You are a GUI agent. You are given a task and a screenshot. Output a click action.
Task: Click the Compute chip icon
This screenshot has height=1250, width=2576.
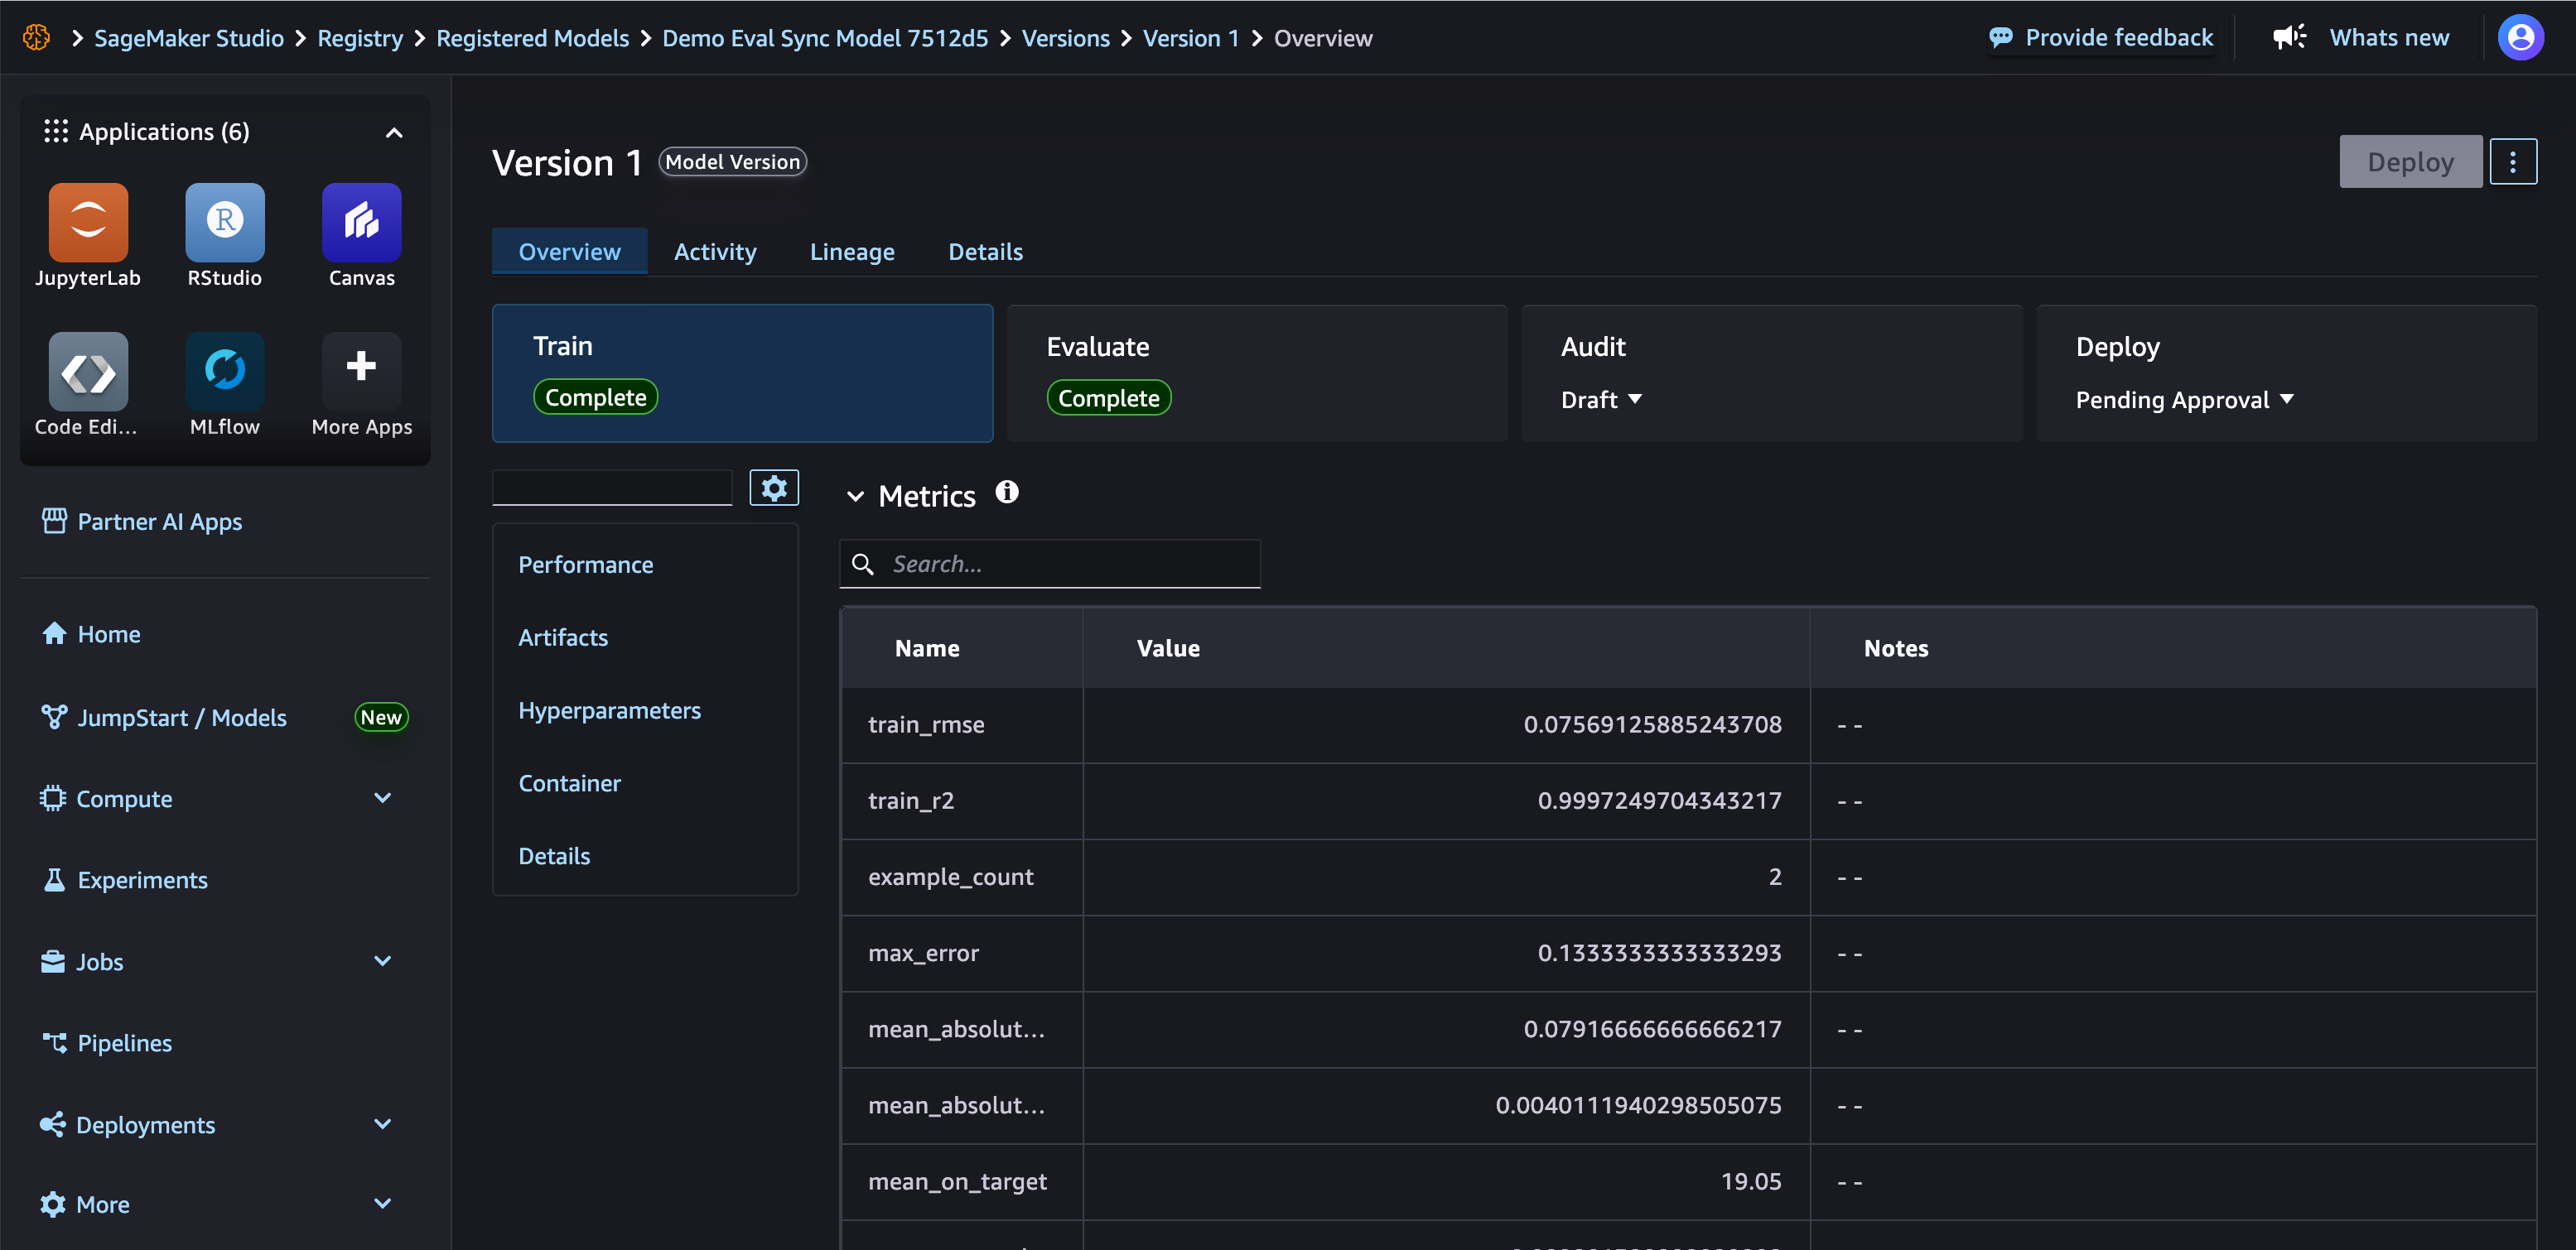pyautogui.click(x=52, y=798)
